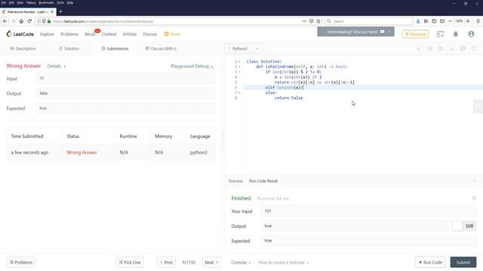The width and height of the screenshot is (483, 271).
Task: Open the History menu in menu bar
Action: [x=31, y=2]
